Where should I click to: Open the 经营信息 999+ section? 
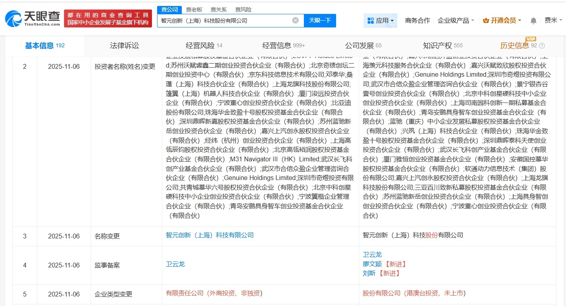tap(278, 45)
